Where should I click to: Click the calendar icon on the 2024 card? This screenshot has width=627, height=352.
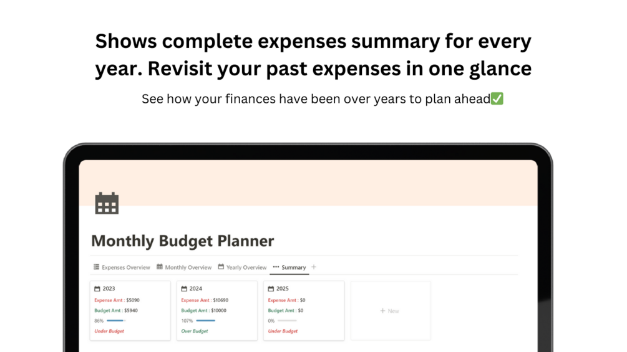[184, 289]
